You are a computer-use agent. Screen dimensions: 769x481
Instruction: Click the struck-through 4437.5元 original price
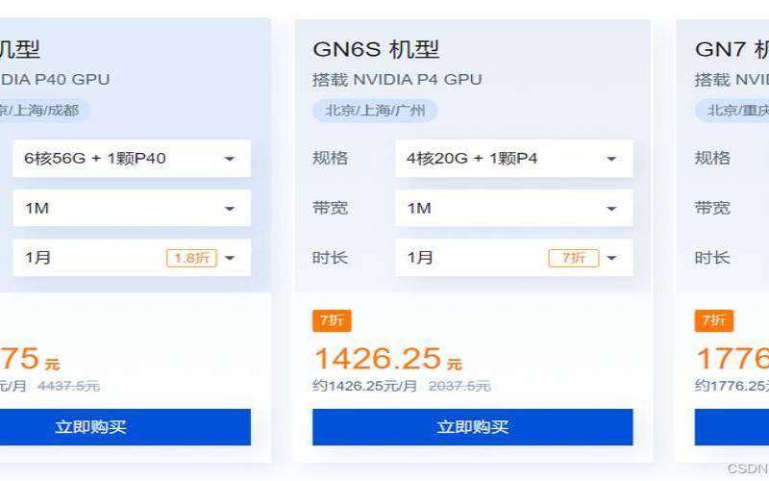click(x=68, y=386)
